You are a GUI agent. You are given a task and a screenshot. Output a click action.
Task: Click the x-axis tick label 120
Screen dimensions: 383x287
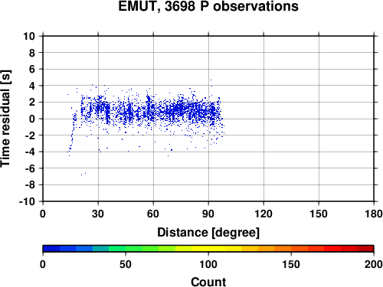264,214
